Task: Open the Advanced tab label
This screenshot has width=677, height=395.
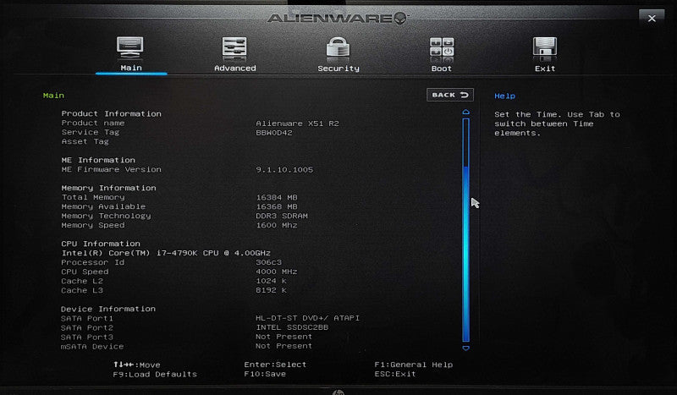Action: point(235,69)
